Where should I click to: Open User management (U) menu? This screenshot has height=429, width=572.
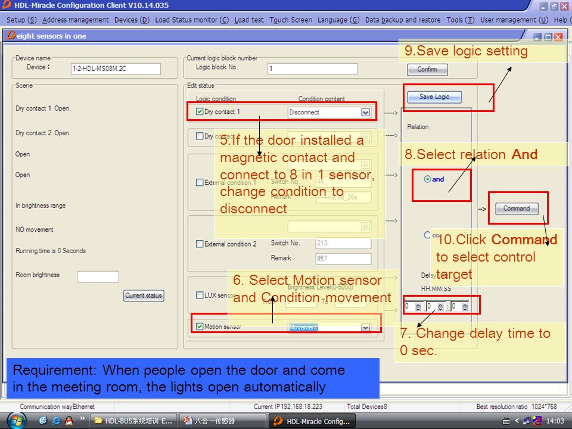[x=514, y=20]
